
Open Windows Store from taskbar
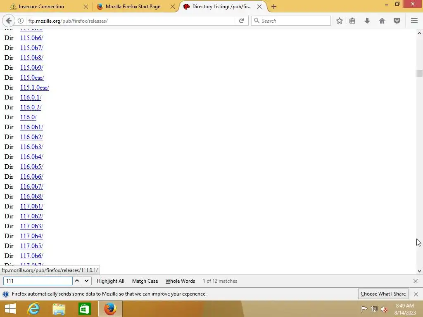[84, 309]
